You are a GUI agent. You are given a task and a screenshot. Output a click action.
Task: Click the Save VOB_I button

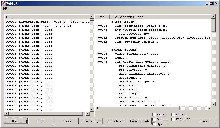(91, 121)
